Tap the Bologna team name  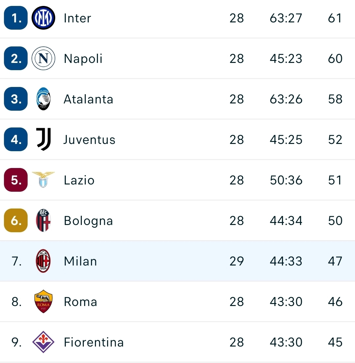click(x=88, y=221)
